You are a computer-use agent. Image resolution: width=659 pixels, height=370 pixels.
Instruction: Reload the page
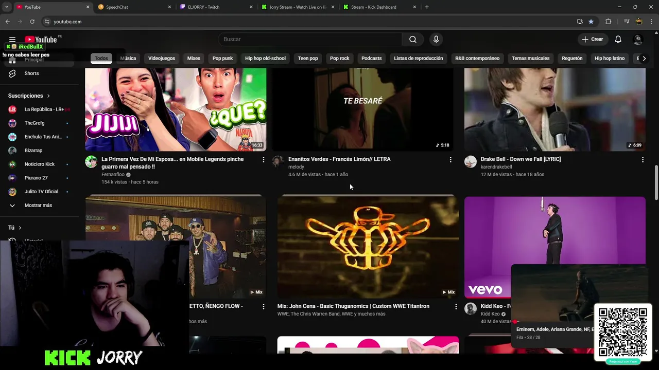pyautogui.click(x=32, y=22)
